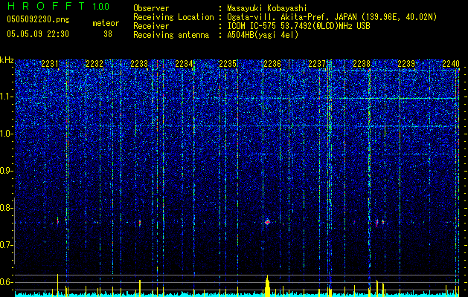Click the 1.1 frequency axis label

(7, 97)
